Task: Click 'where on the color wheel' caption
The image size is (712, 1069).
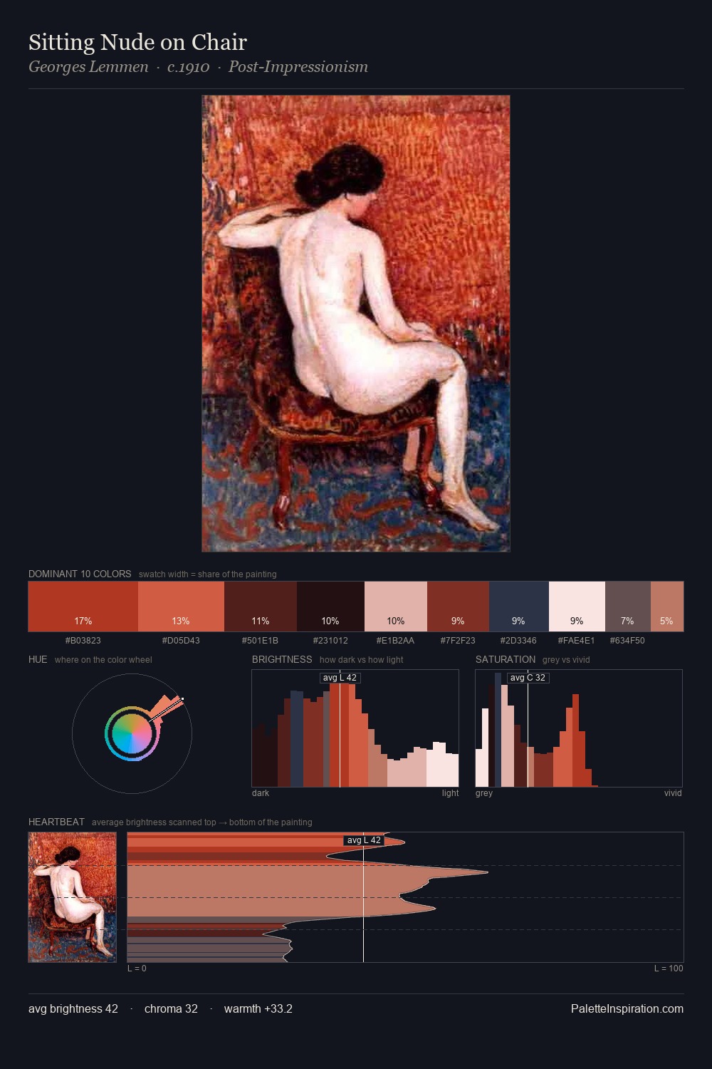Action: coord(103,660)
